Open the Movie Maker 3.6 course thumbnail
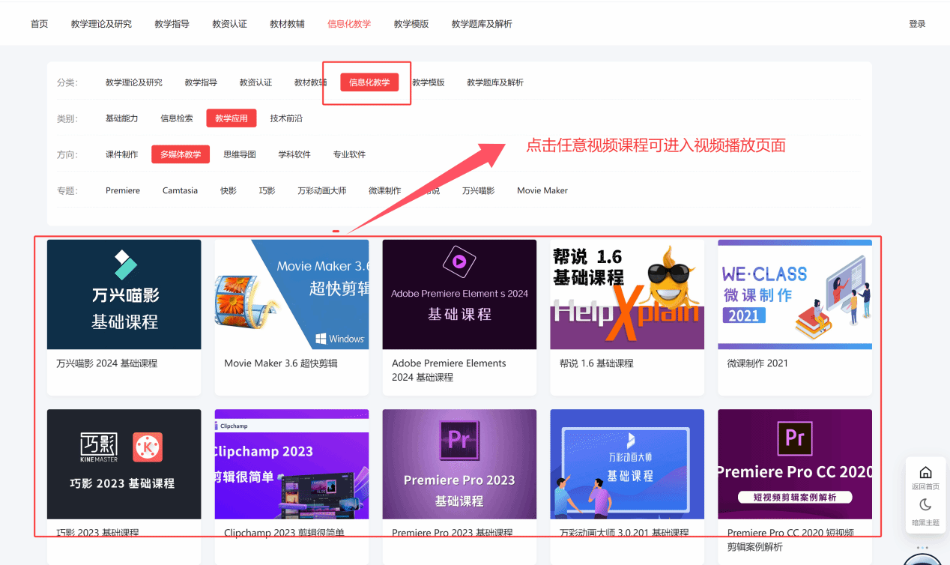The width and height of the screenshot is (950, 565). coord(291,294)
